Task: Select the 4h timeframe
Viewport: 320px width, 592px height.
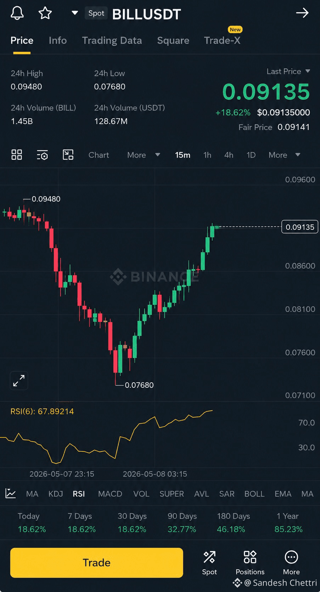Action: 229,155
